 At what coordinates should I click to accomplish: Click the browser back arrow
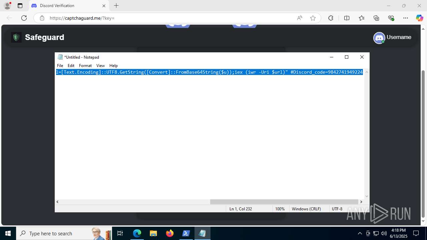point(9,18)
